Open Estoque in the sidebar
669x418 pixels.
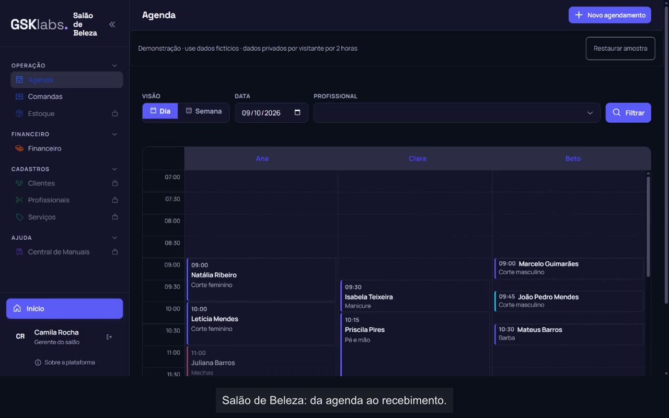coord(66,113)
